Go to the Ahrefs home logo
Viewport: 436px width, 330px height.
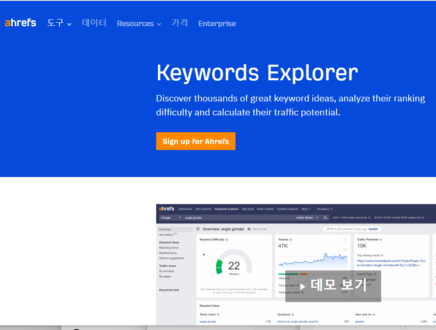point(21,23)
